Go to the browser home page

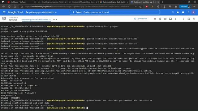click(15, 6)
